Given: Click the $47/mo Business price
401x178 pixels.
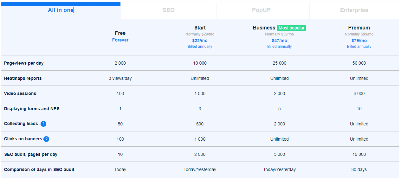Looking at the screenshot, I should point(279,41).
